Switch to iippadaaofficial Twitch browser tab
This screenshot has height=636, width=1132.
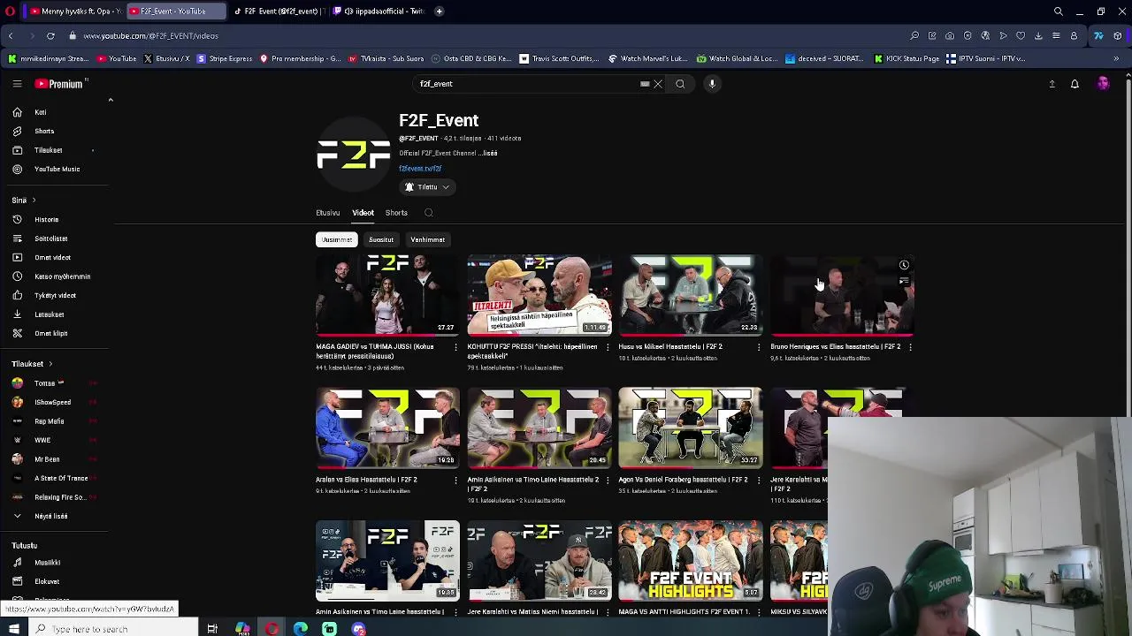379,11
